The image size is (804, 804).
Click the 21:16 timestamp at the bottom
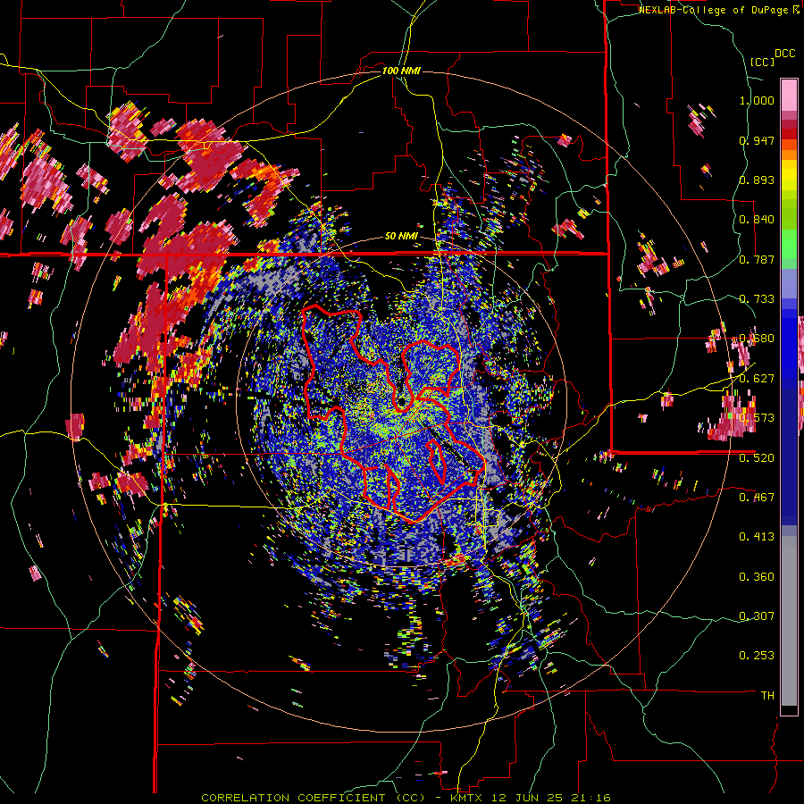(x=593, y=798)
